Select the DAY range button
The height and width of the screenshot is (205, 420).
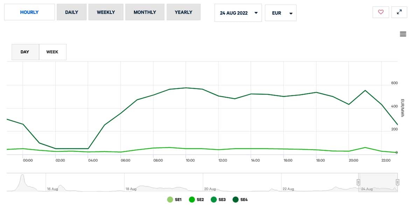[x=25, y=52]
